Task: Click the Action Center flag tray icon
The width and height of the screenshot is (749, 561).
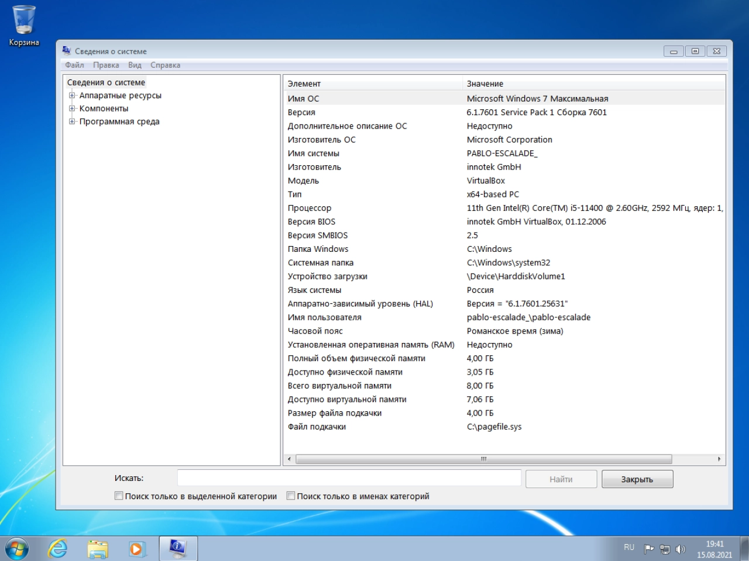Action: coord(648,549)
